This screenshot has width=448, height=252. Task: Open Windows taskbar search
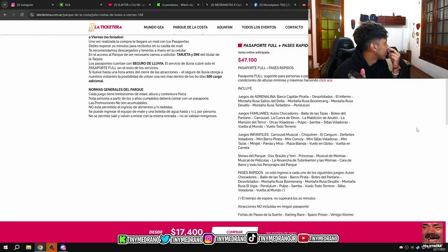(x=17, y=247)
